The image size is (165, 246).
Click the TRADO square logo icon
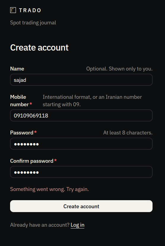point(13,10)
